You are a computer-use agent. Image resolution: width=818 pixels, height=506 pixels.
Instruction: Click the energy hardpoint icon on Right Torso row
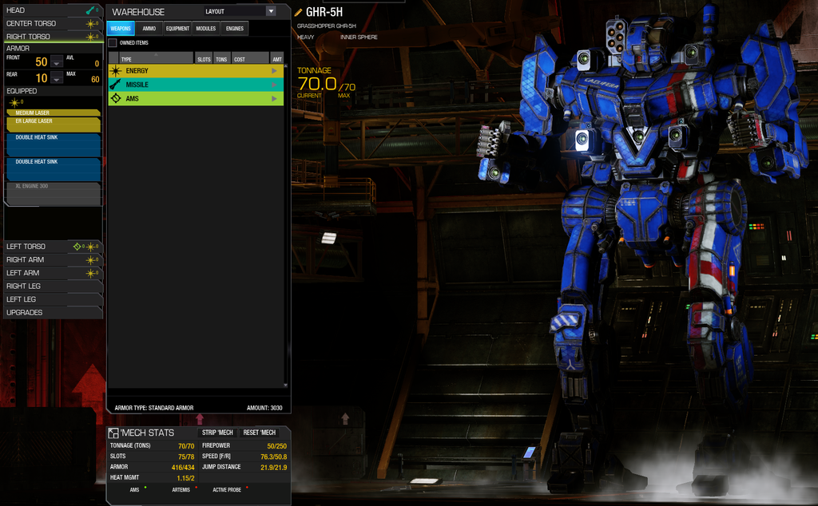(91, 37)
